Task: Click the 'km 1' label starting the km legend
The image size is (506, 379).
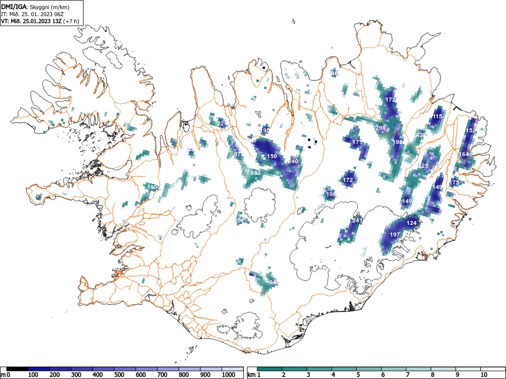Action: coord(254,374)
